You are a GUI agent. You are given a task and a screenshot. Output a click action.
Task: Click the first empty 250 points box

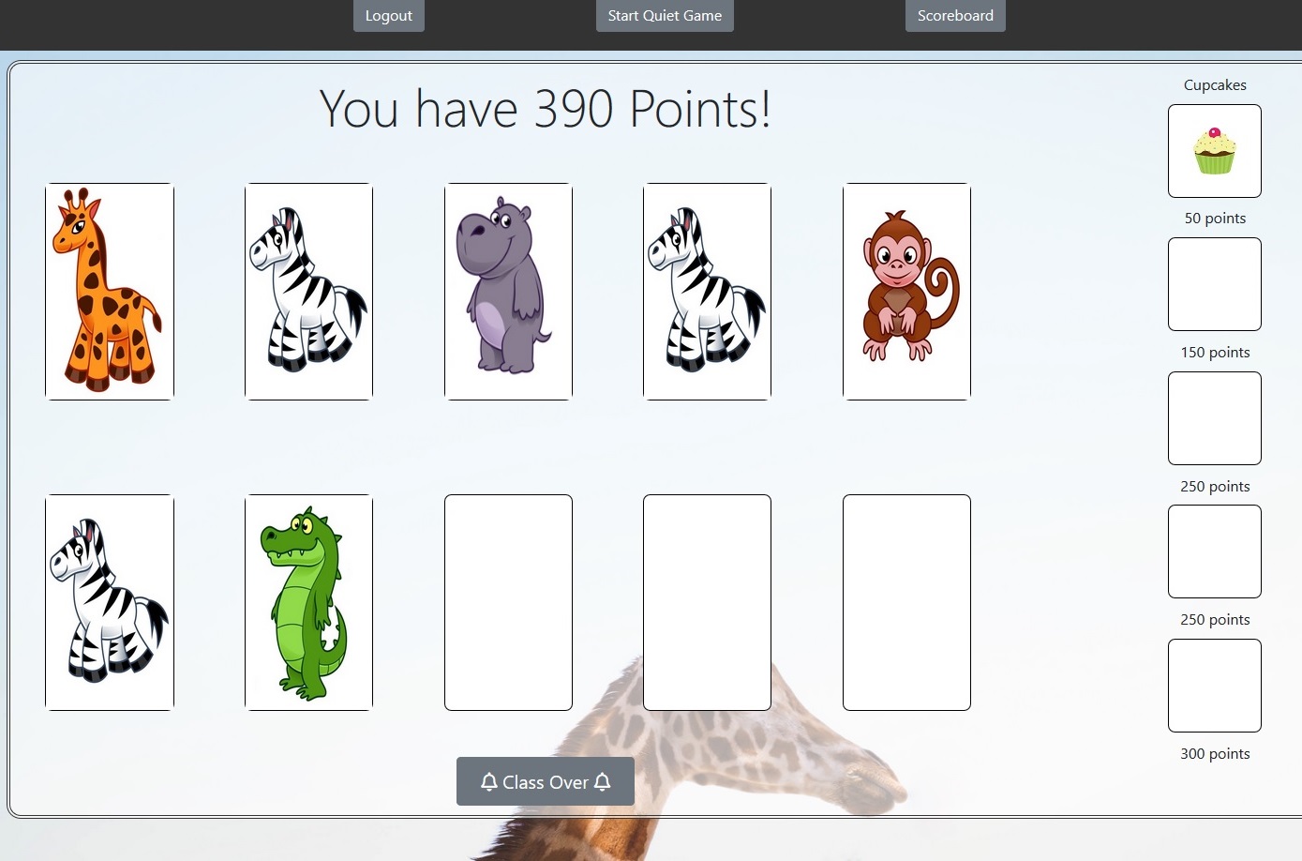tap(1215, 418)
